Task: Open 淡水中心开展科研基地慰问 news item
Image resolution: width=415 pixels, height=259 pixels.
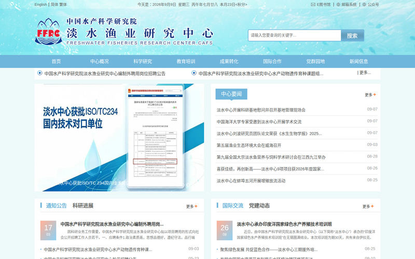Action: [261, 110]
